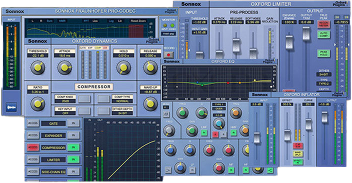Click the LF shelf shape icon in Oxford EQ
This screenshot has height=183, width=352.
168,170
